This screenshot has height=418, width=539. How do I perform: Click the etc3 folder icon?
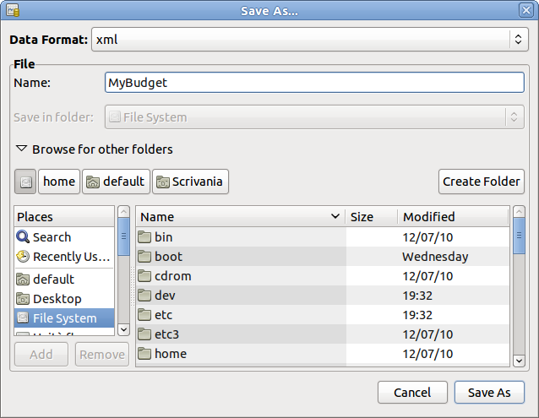pyautogui.click(x=144, y=334)
